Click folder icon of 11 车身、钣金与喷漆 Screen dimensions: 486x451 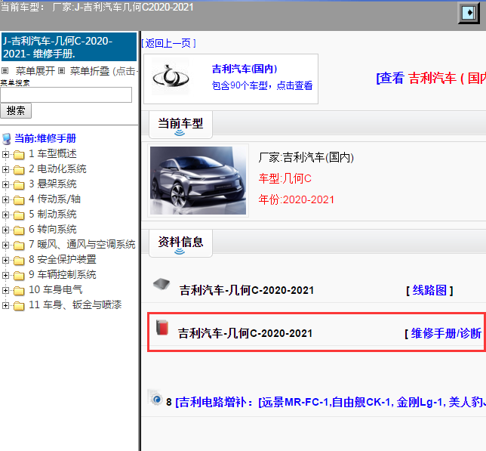19,306
